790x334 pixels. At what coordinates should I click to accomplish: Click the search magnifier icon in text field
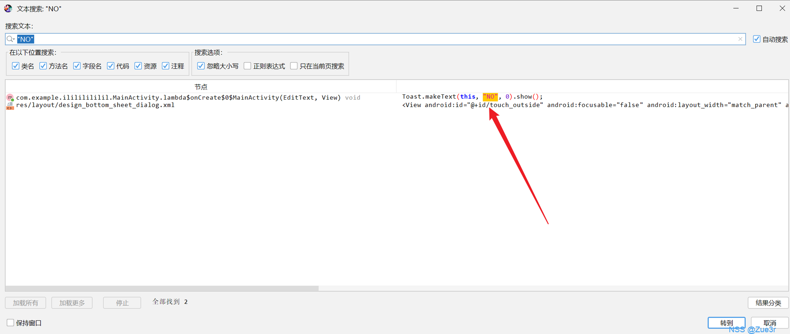coord(10,39)
